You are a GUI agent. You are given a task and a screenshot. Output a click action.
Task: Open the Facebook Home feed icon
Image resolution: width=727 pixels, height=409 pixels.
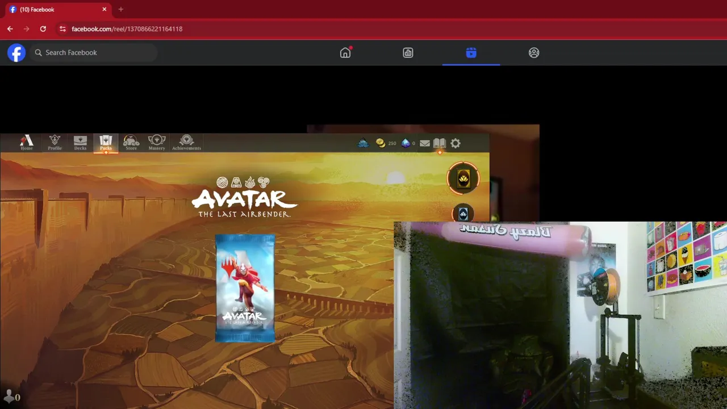[345, 52]
